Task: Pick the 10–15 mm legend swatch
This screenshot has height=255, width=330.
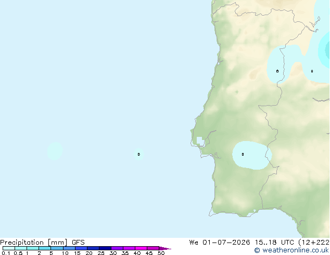Action: pos(69,248)
